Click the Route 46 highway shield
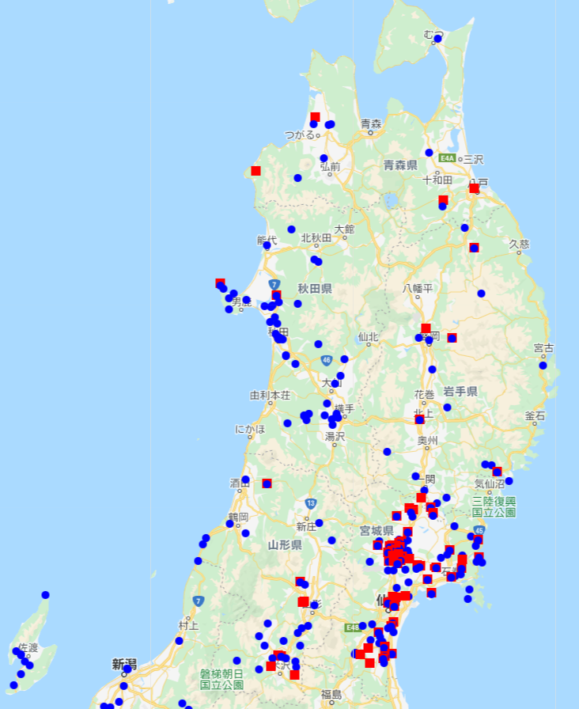The height and width of the screenshot is (709, 579). click(x=327, y=360)
